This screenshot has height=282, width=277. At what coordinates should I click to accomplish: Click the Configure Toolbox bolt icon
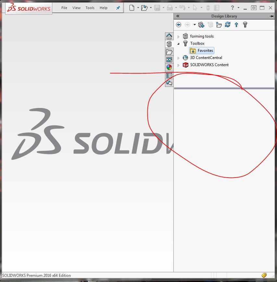tap(245, 25)
